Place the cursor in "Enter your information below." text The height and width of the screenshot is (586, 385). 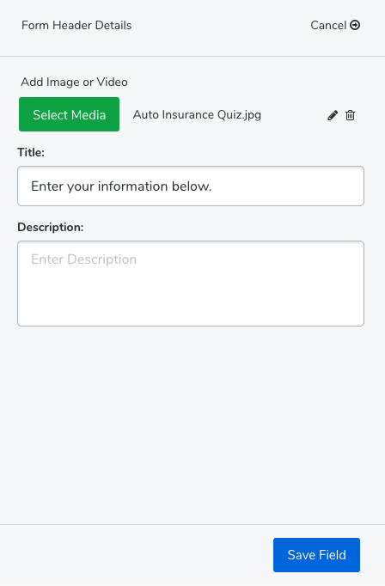pos(121,186)
